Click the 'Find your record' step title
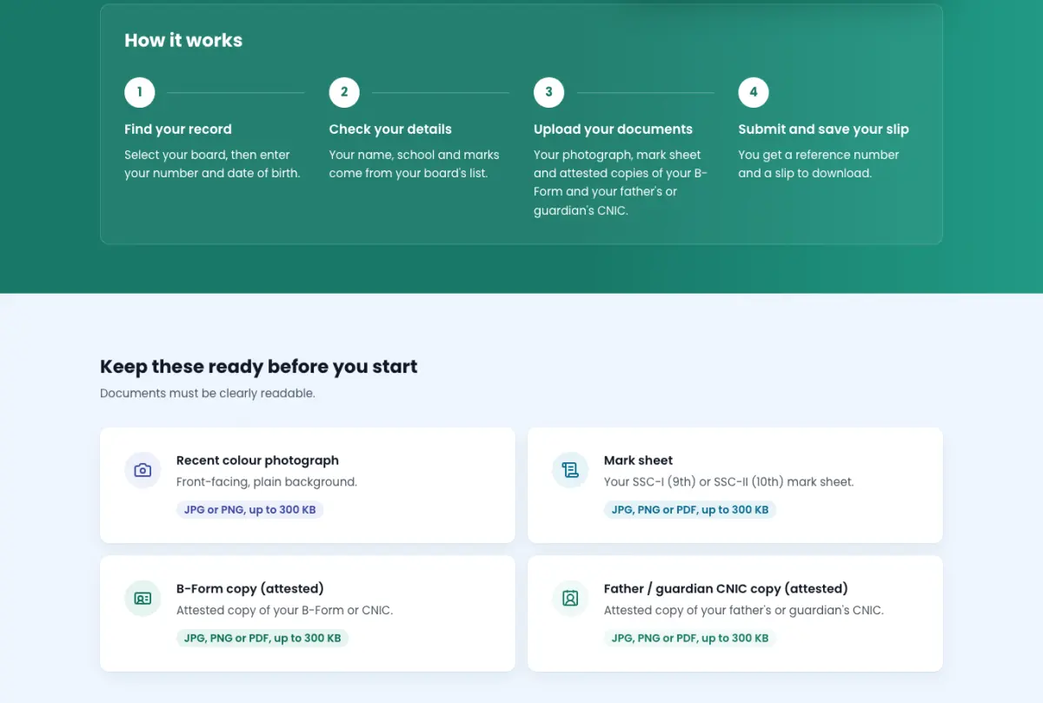Image resolution: width=1043 pixels, height=703 pixels. pyautogui.click(x=178, y=129)
